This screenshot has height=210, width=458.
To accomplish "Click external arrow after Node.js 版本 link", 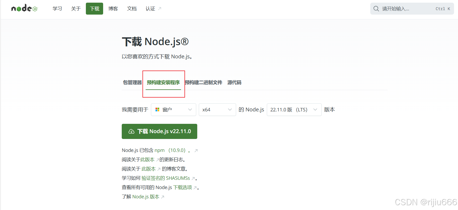I will click(x=163, y=197).
